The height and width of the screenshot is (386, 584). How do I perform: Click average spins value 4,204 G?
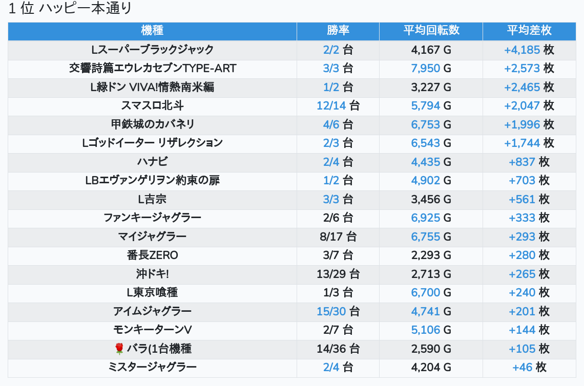431,368
